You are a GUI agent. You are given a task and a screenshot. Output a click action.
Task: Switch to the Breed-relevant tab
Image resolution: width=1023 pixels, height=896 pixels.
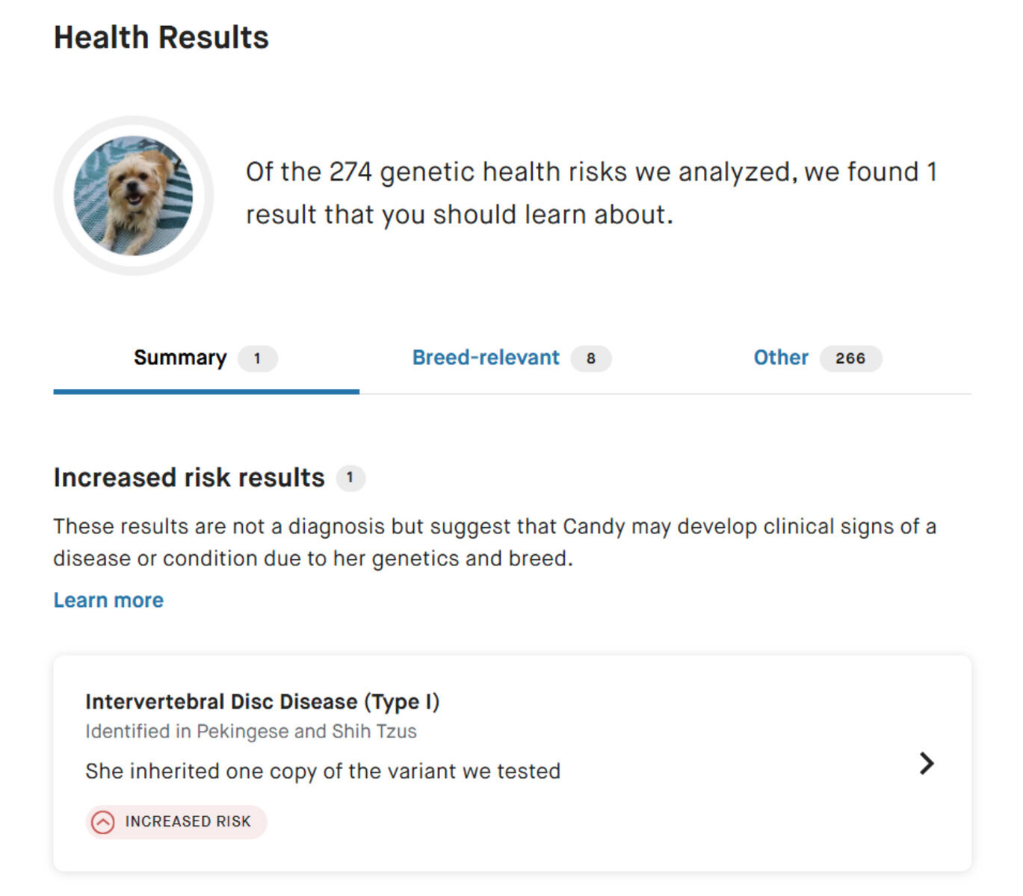click(484, 358)
